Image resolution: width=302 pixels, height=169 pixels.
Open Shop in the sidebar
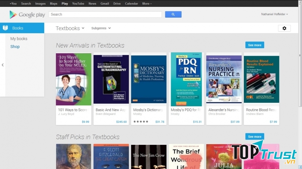(15, 47)
